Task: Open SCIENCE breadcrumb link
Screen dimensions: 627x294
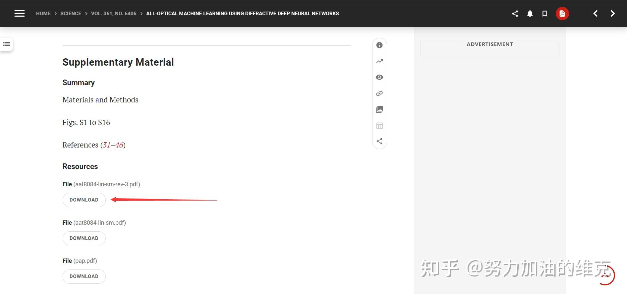Action: [71, 14]
